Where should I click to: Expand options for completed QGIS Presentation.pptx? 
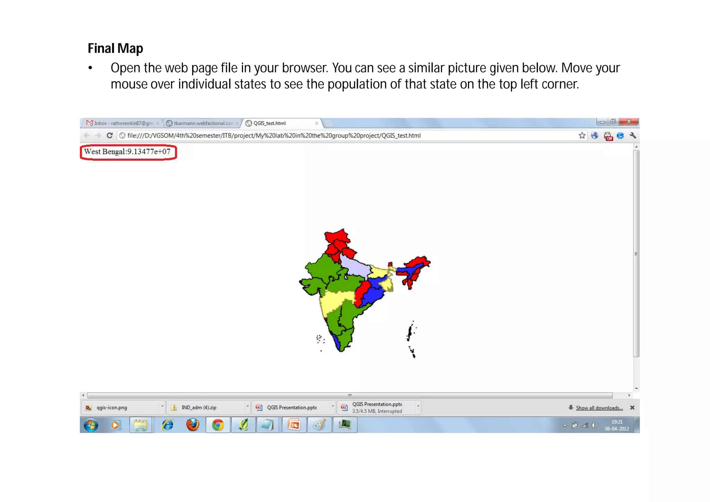[x=333, y=406]
